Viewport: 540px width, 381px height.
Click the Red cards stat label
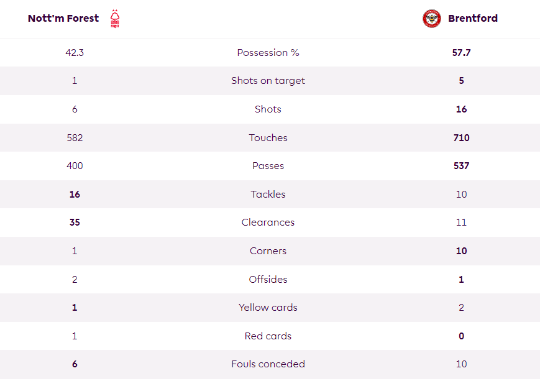click(x=268, y=336)
